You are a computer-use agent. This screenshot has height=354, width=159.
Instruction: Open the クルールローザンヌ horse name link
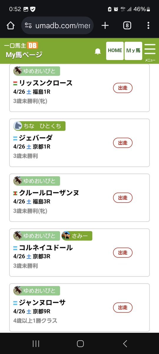coord(49,193)
